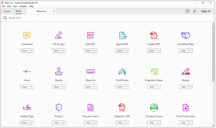Select the Certificates pen icon
Screen dimensions: 216x128
click(x=122, y=71)
